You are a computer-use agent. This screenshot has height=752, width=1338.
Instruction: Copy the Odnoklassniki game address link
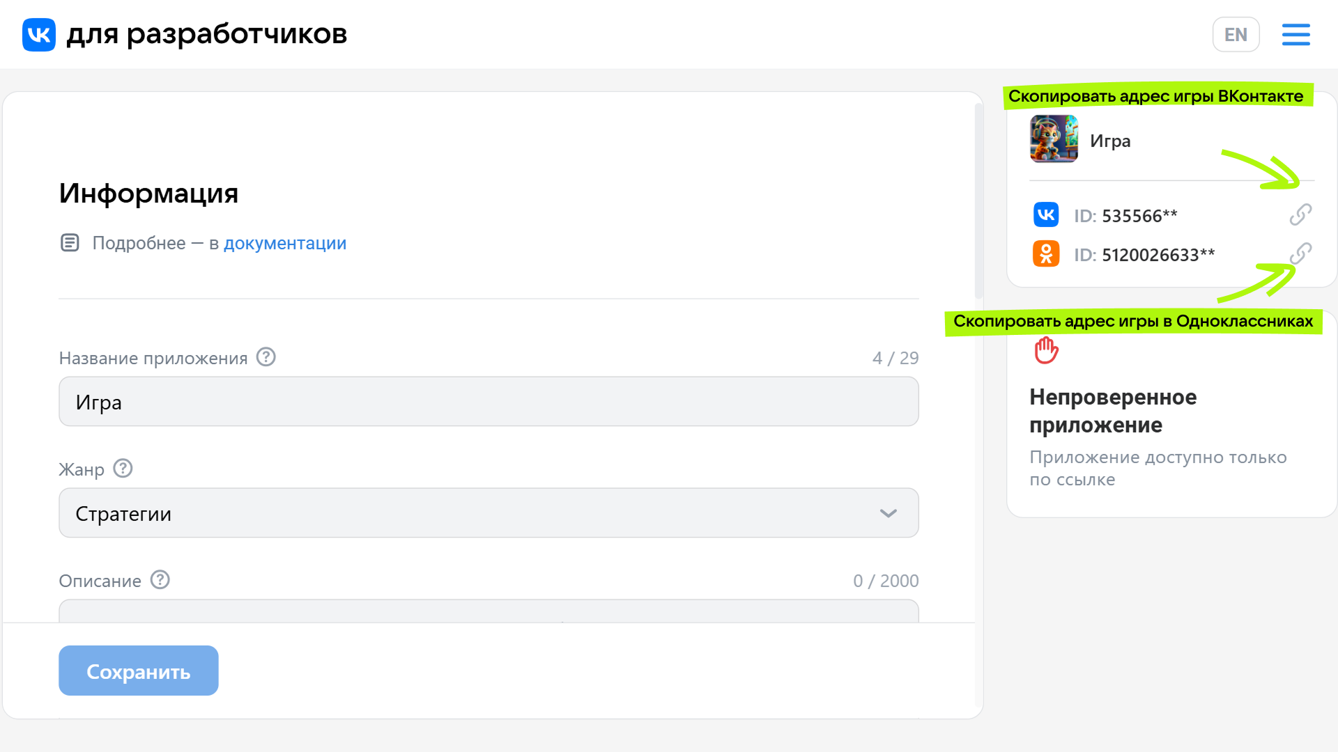1300,253
